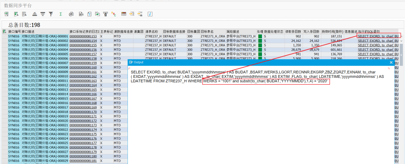
Task: Open the SQL statement link in row 000002
Action: click(378, 41)
